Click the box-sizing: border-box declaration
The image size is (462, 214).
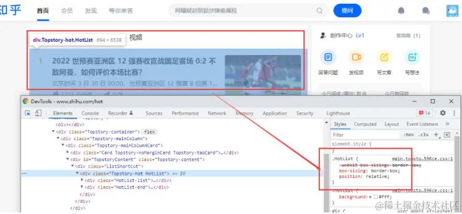pyautogui.click(x=369, y=171)
